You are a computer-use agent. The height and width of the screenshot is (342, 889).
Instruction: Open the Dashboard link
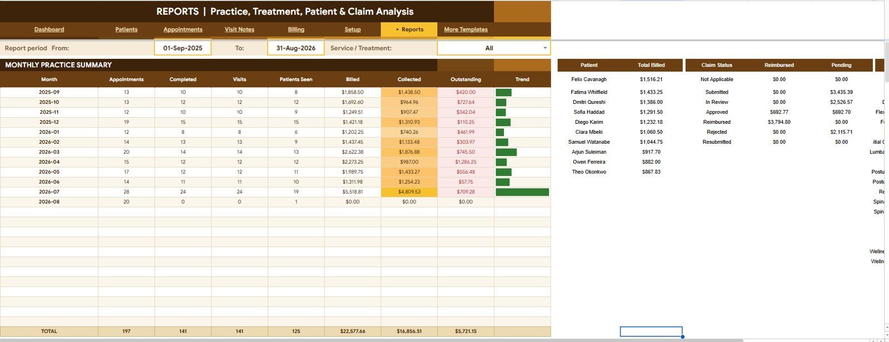(49, 29)
